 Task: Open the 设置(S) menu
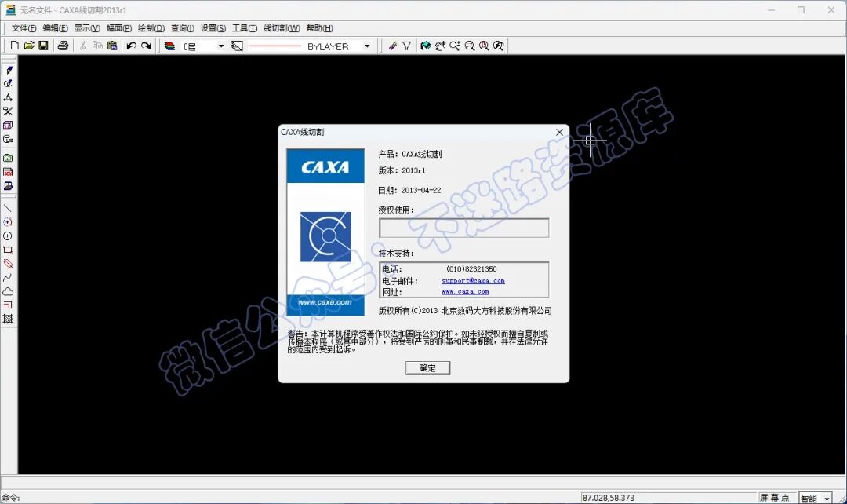(213, 28)
